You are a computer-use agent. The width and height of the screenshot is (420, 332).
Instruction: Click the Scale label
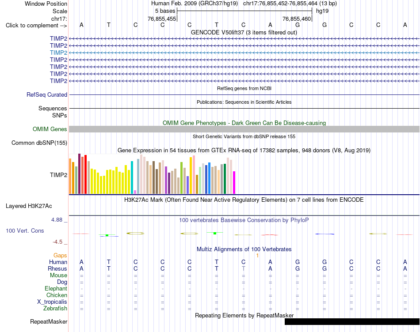click(60, 11)
